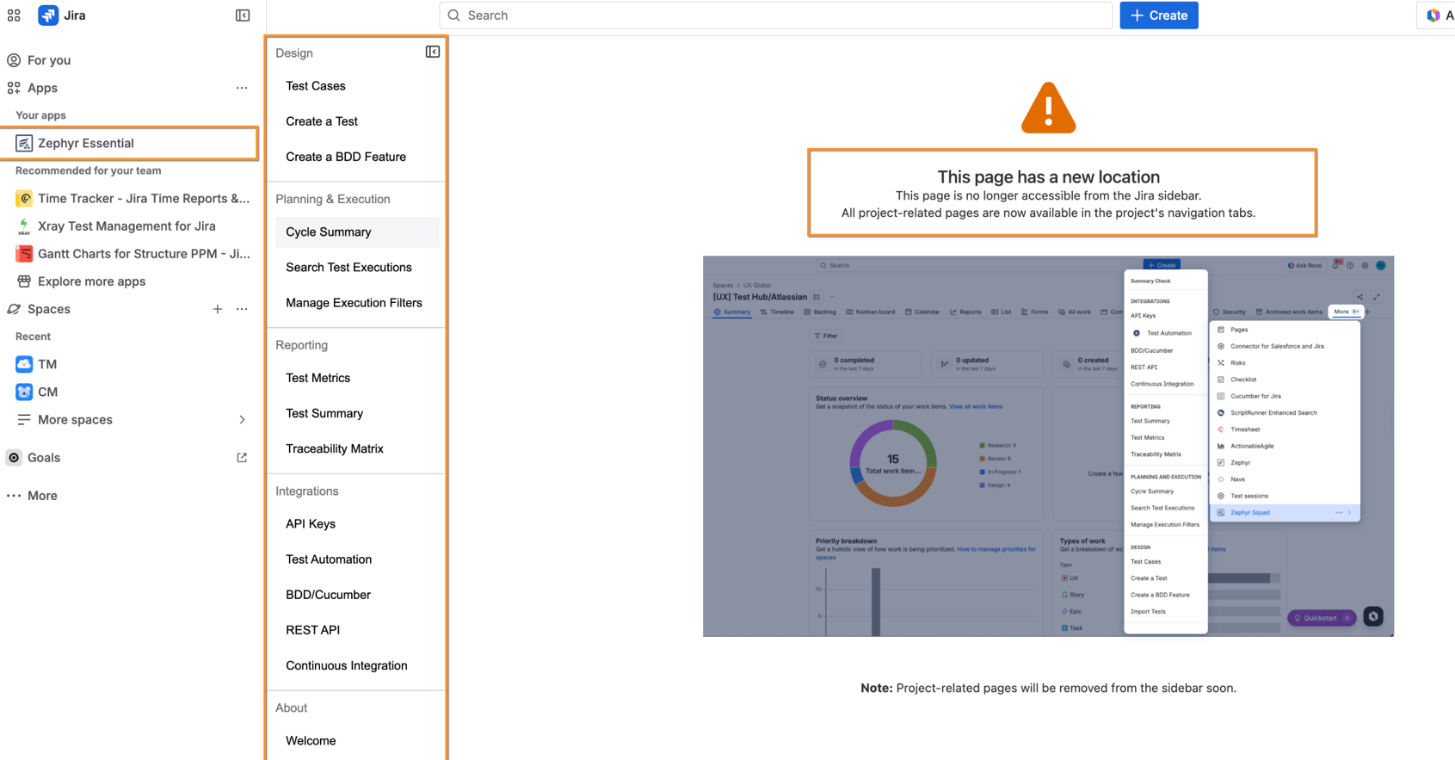Collapse the main Jira sidebar
The width and height of the screenshot is (1455, 760).
tap(243, 15)
